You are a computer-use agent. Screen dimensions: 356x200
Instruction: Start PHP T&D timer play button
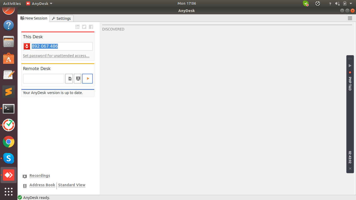[x=350, y=66]
